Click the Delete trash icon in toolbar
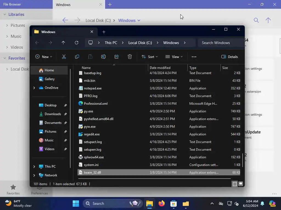 coord(130,57)
